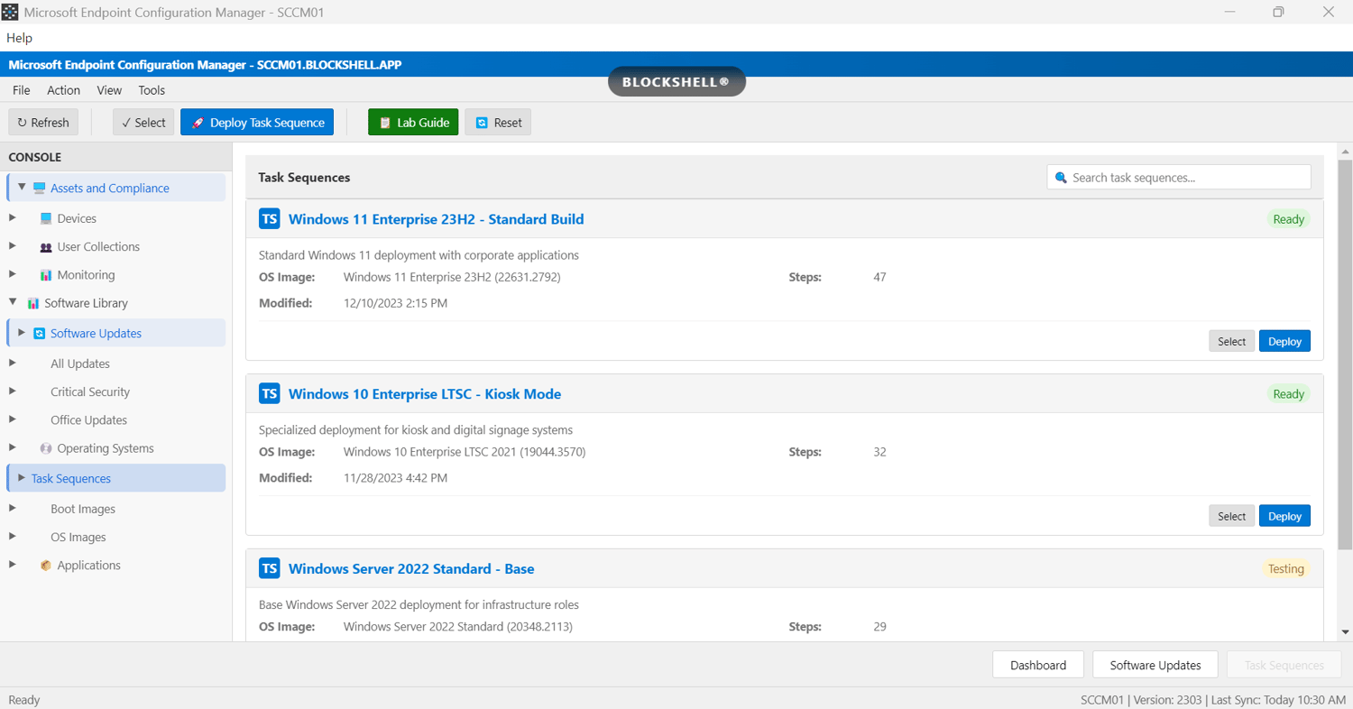Viewport: 1353px width, 709px height.
Task: Expand the Operating Systems node arrow
Action: [13, 447]
